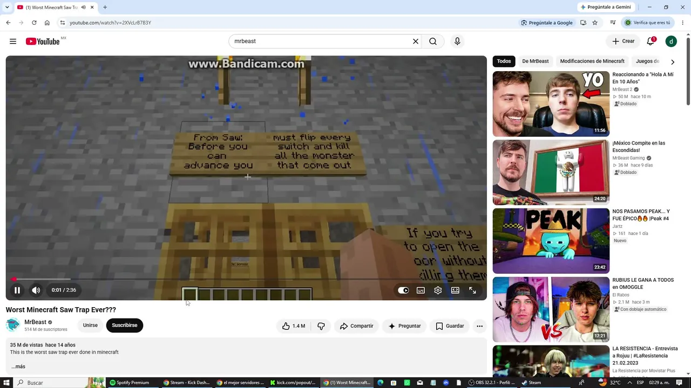Click Pregúntale a Gemini button
691x388 pixels.
[605, 7]
